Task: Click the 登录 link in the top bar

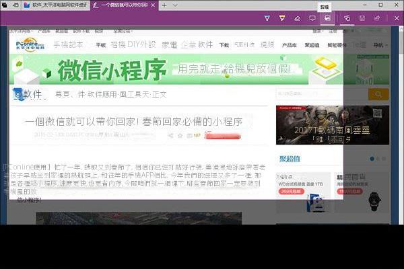Action: click(x=317, y=31)
